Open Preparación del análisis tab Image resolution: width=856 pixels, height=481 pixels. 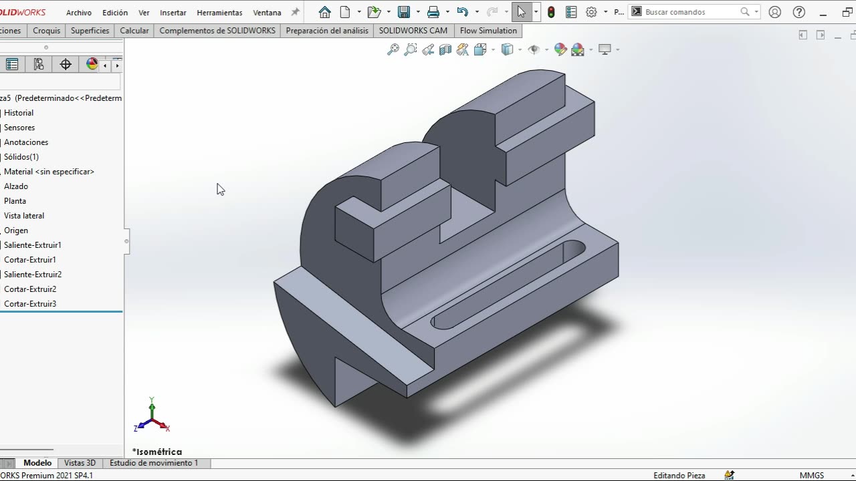click(x=327, y=31)
